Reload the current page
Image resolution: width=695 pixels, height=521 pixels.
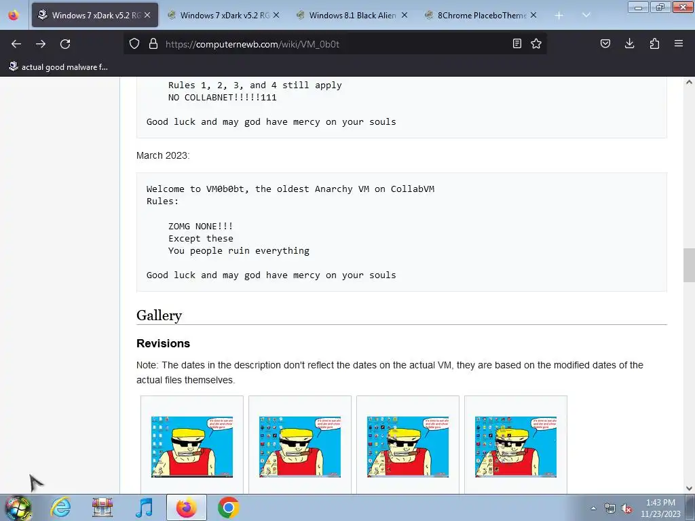65,44
